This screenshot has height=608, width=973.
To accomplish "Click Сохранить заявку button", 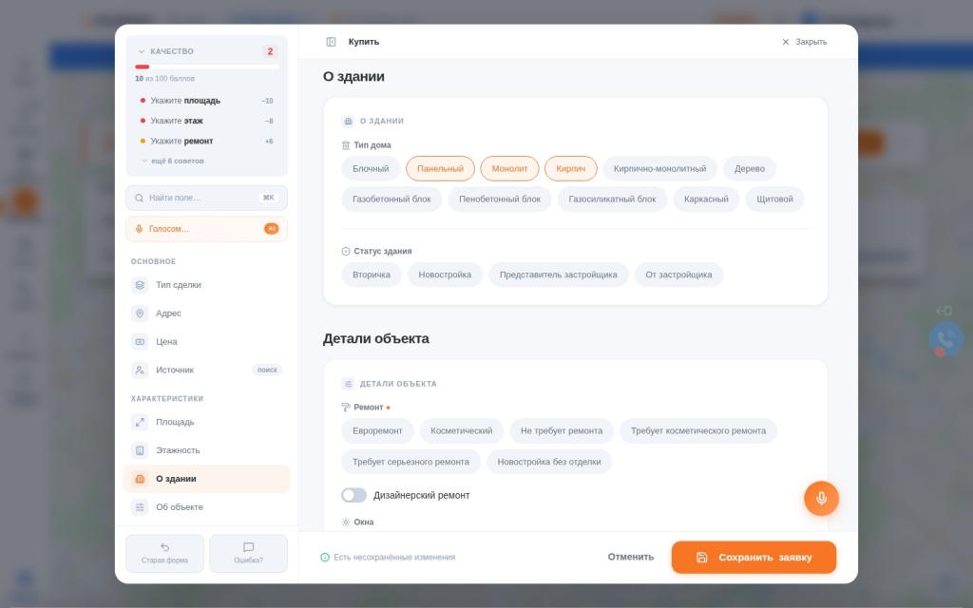I will [754, 557].
